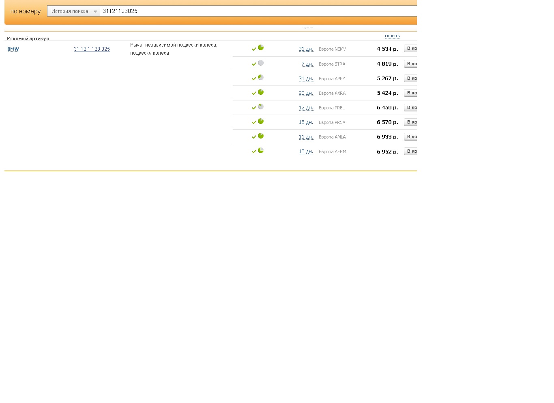Click the 11 дн. delivery term link

306,137
